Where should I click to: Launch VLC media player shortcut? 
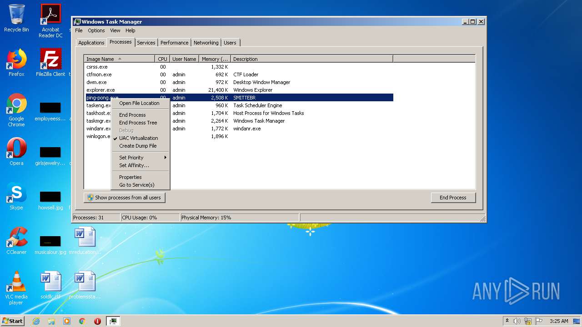16,288
